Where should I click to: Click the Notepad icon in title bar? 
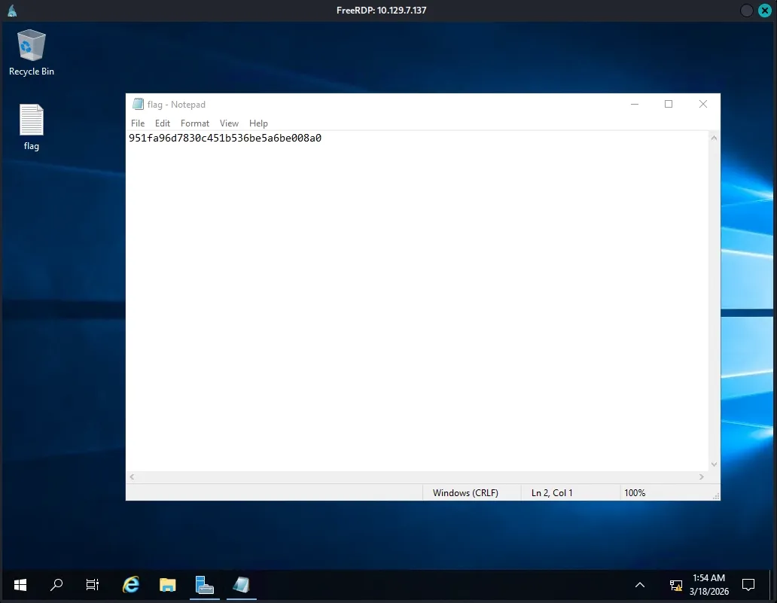pos(138,104)
